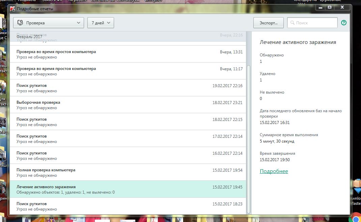Focus the Поиск search field

coord(315,23)
